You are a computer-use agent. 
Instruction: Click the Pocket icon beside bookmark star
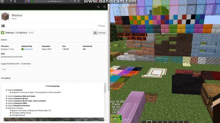(x=75, y=1)
